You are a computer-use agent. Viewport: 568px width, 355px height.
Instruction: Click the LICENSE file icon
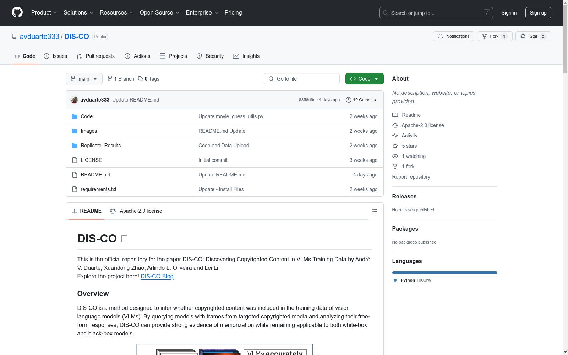(x=75, y=160)
